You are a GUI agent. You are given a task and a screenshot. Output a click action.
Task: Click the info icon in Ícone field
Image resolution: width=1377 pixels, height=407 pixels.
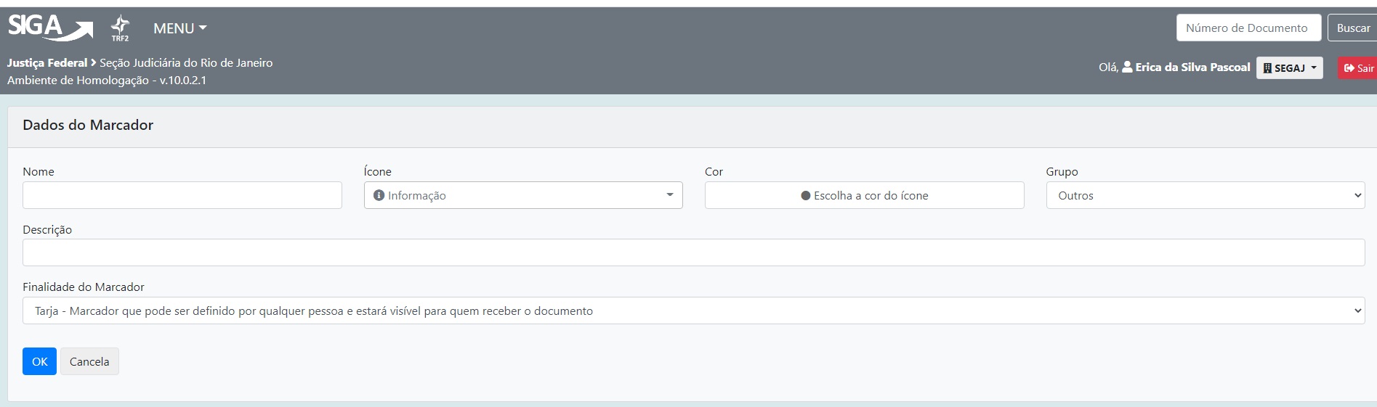(379, 195)
